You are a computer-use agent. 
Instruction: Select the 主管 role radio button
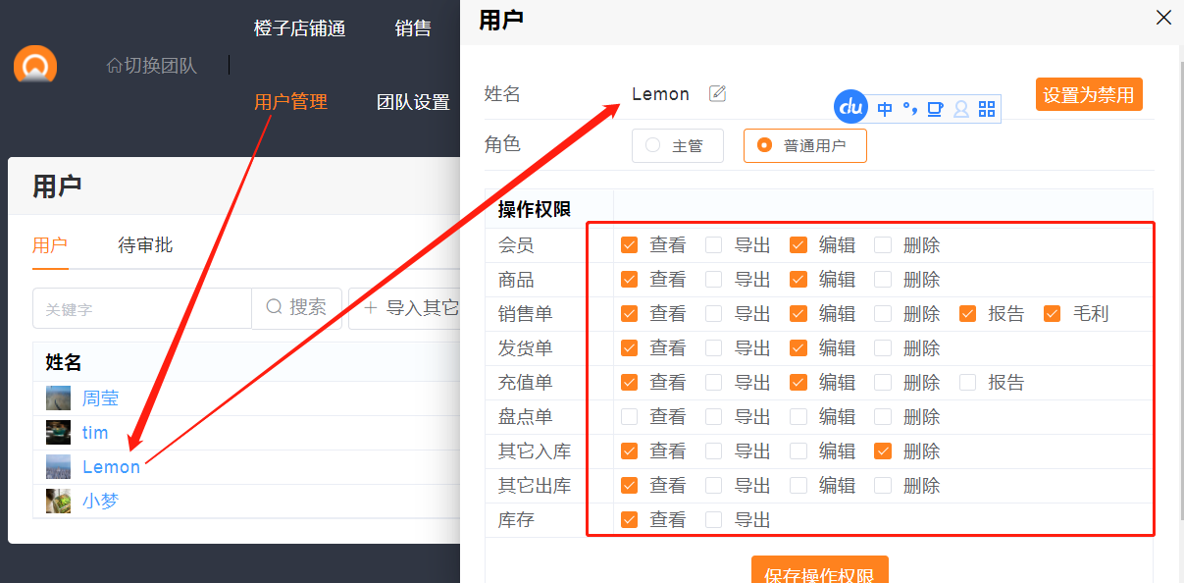coord(678,146)
